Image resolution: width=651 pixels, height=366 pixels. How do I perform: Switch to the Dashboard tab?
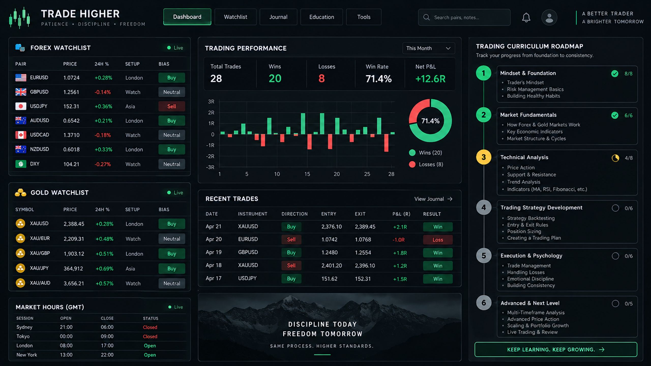(x=187, y=17)
